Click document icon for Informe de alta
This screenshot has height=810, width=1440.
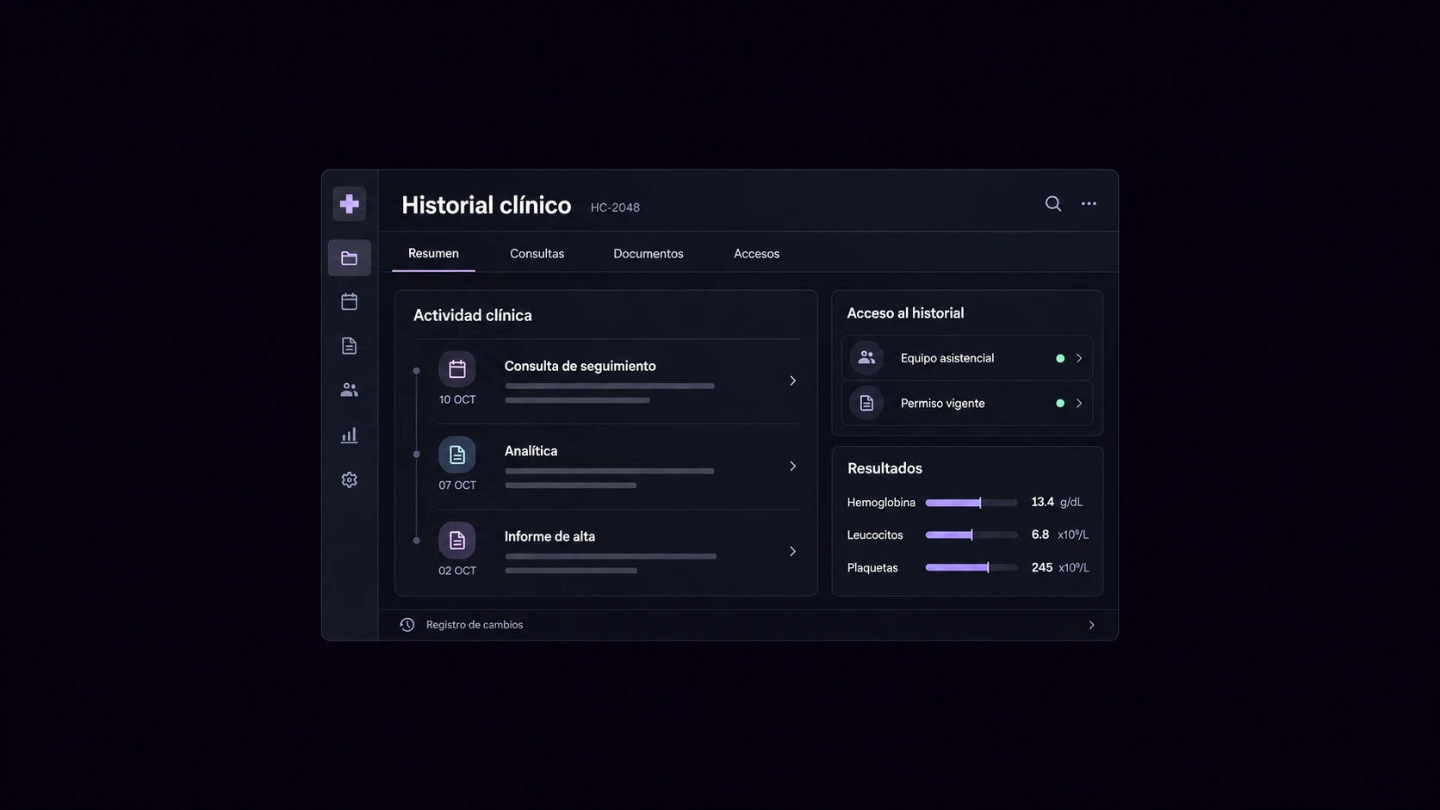pos(457,541)
